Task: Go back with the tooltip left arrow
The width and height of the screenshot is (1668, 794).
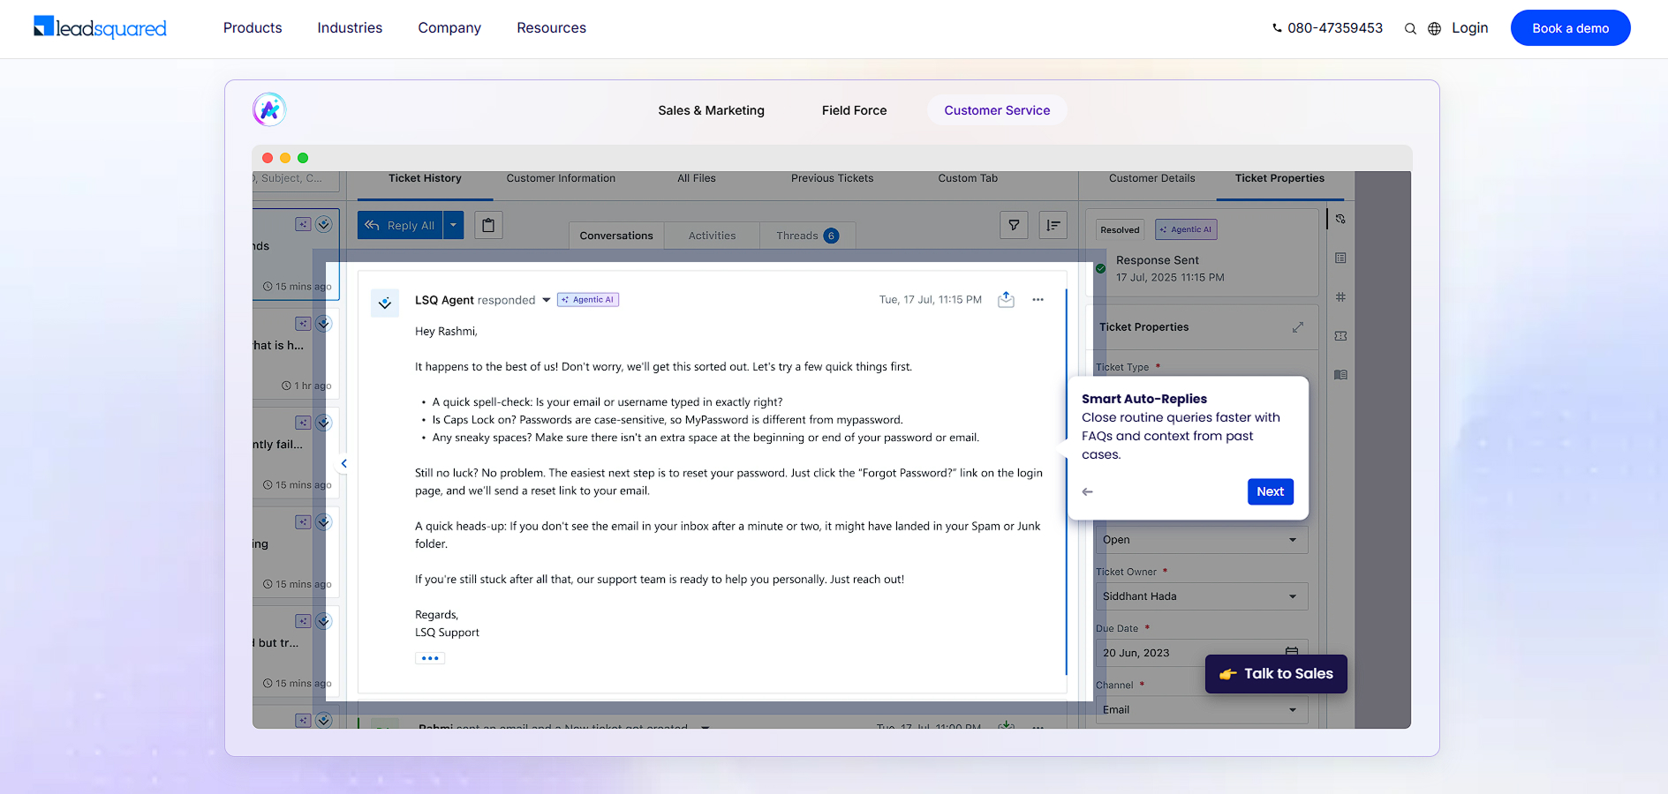Action: 1088,491
